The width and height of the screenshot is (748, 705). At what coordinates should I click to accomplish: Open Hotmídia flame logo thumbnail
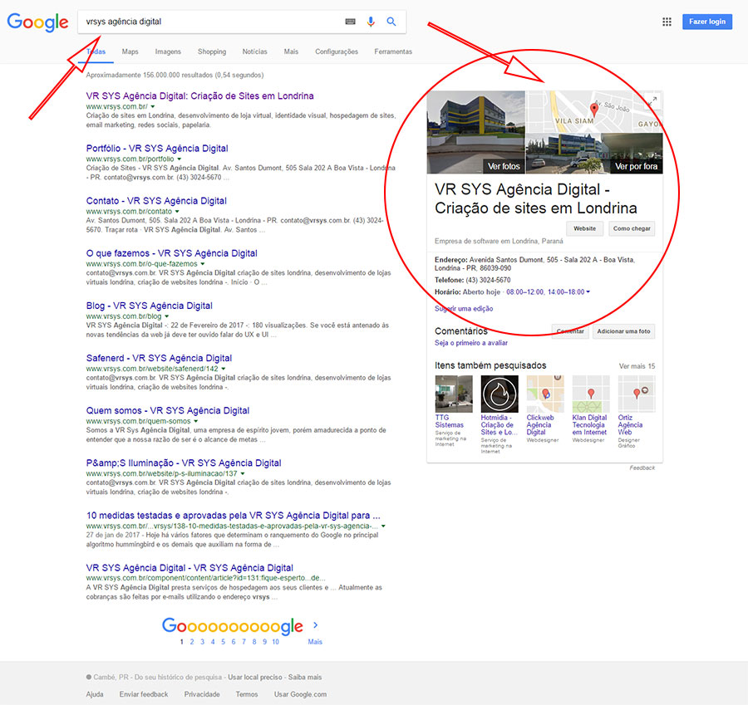[499, 394]
